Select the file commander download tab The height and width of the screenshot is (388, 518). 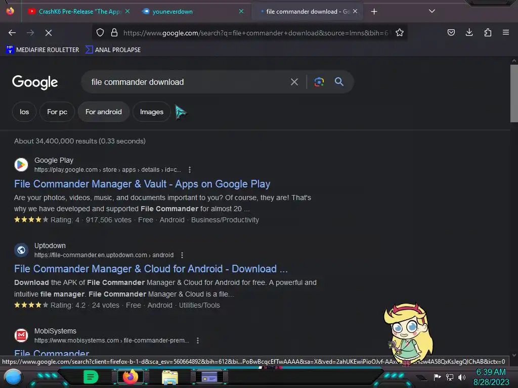coord(308,12)
